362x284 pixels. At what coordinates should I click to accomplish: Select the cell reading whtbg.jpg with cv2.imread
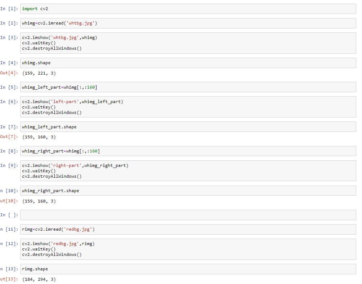[x=188, y=23]
